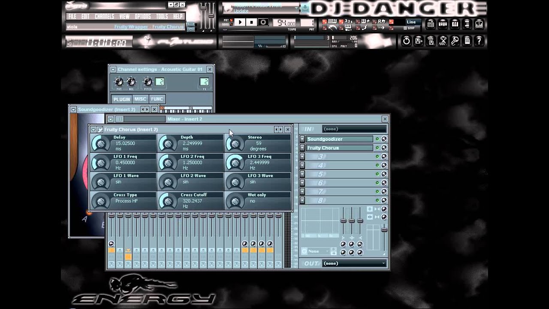Open the step sequencer icon in top toolbar
The image size is (549, 309).
(x=443, y=24)
